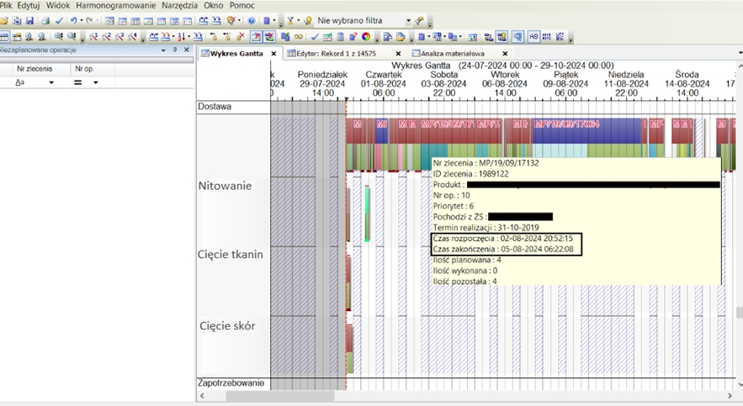
Task: Click the printer icon in toolbar
Action: coord(45,21)
